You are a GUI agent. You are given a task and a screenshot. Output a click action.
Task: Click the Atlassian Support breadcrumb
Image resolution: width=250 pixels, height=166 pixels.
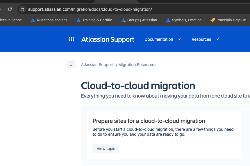tap(97, 65)
